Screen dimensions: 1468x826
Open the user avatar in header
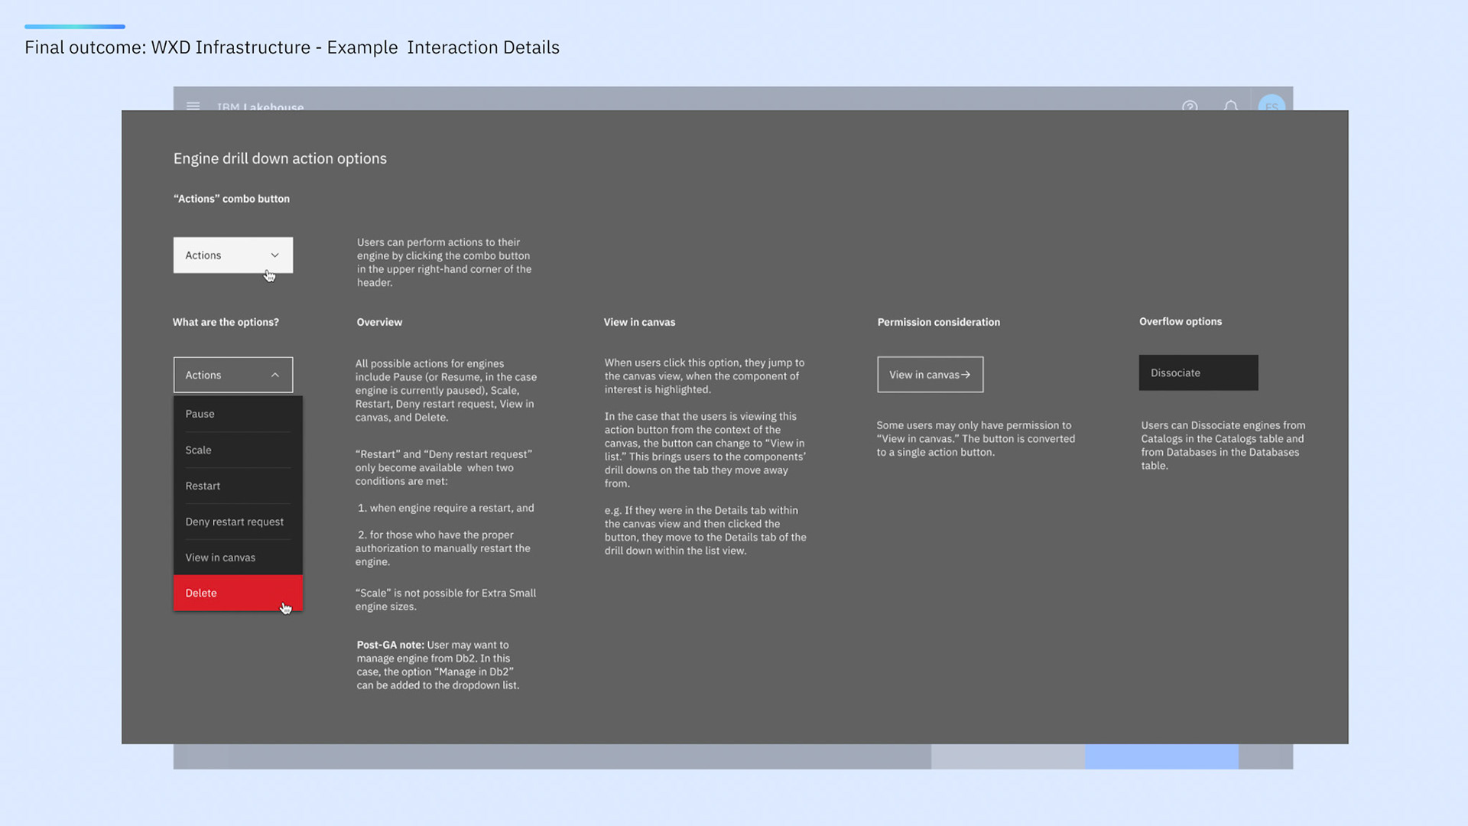pyautogui.click(x=1272, y=105)
